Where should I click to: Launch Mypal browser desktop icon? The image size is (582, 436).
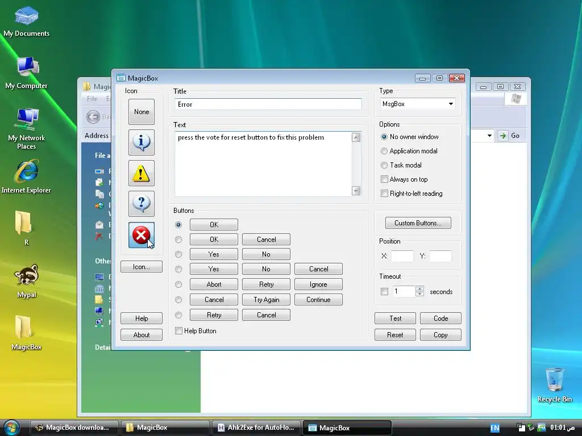pos(26,281)
